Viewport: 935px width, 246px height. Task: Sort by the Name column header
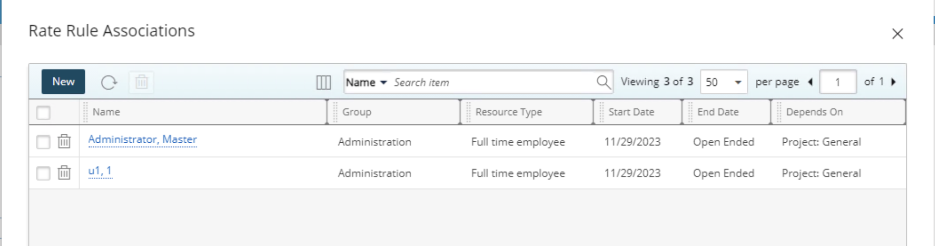106,112
